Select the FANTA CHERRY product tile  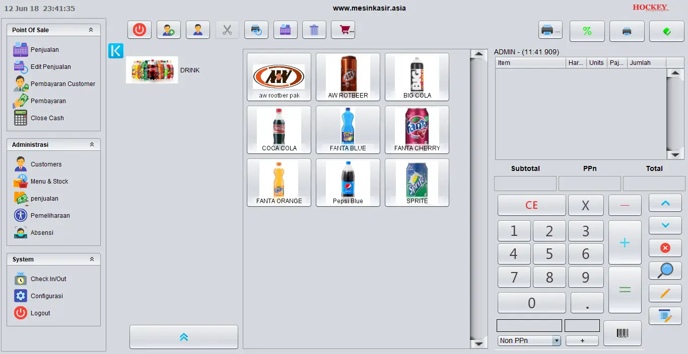coord(417,130)
